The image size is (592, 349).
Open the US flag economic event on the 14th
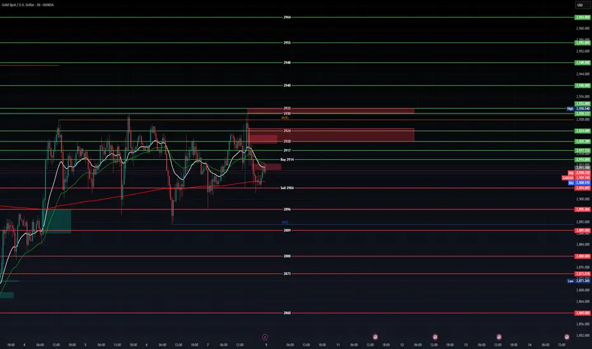(567, 337)
